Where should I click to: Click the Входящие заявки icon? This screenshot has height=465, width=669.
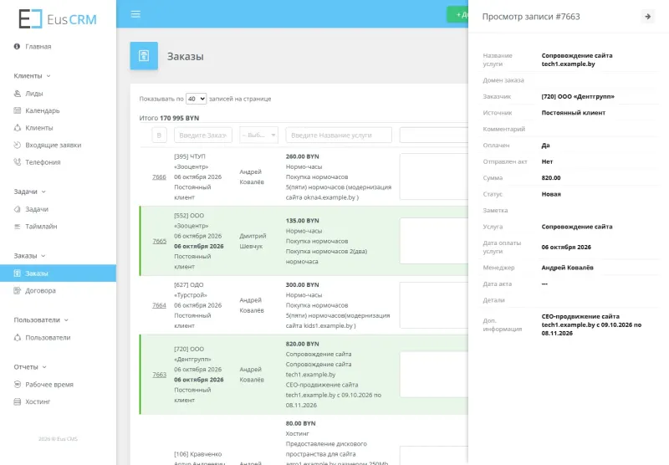pos(17,145)
